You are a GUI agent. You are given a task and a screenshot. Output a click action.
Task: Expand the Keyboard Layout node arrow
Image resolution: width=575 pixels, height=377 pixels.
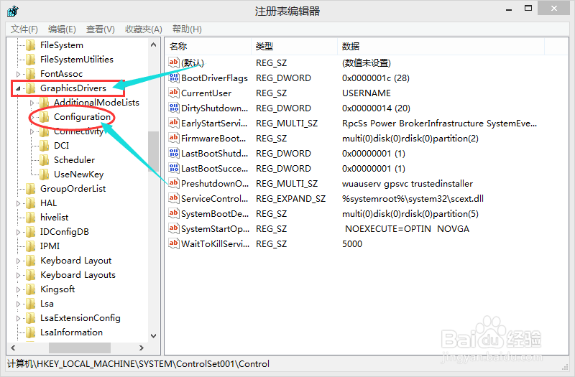(19, 261)
